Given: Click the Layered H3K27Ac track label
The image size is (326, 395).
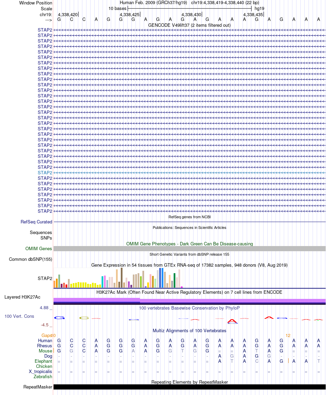Looking at the screenshot, I should tap(22, 297).
